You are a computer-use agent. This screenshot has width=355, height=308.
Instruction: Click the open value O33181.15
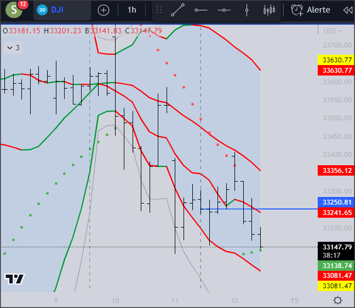pos(21,31)
